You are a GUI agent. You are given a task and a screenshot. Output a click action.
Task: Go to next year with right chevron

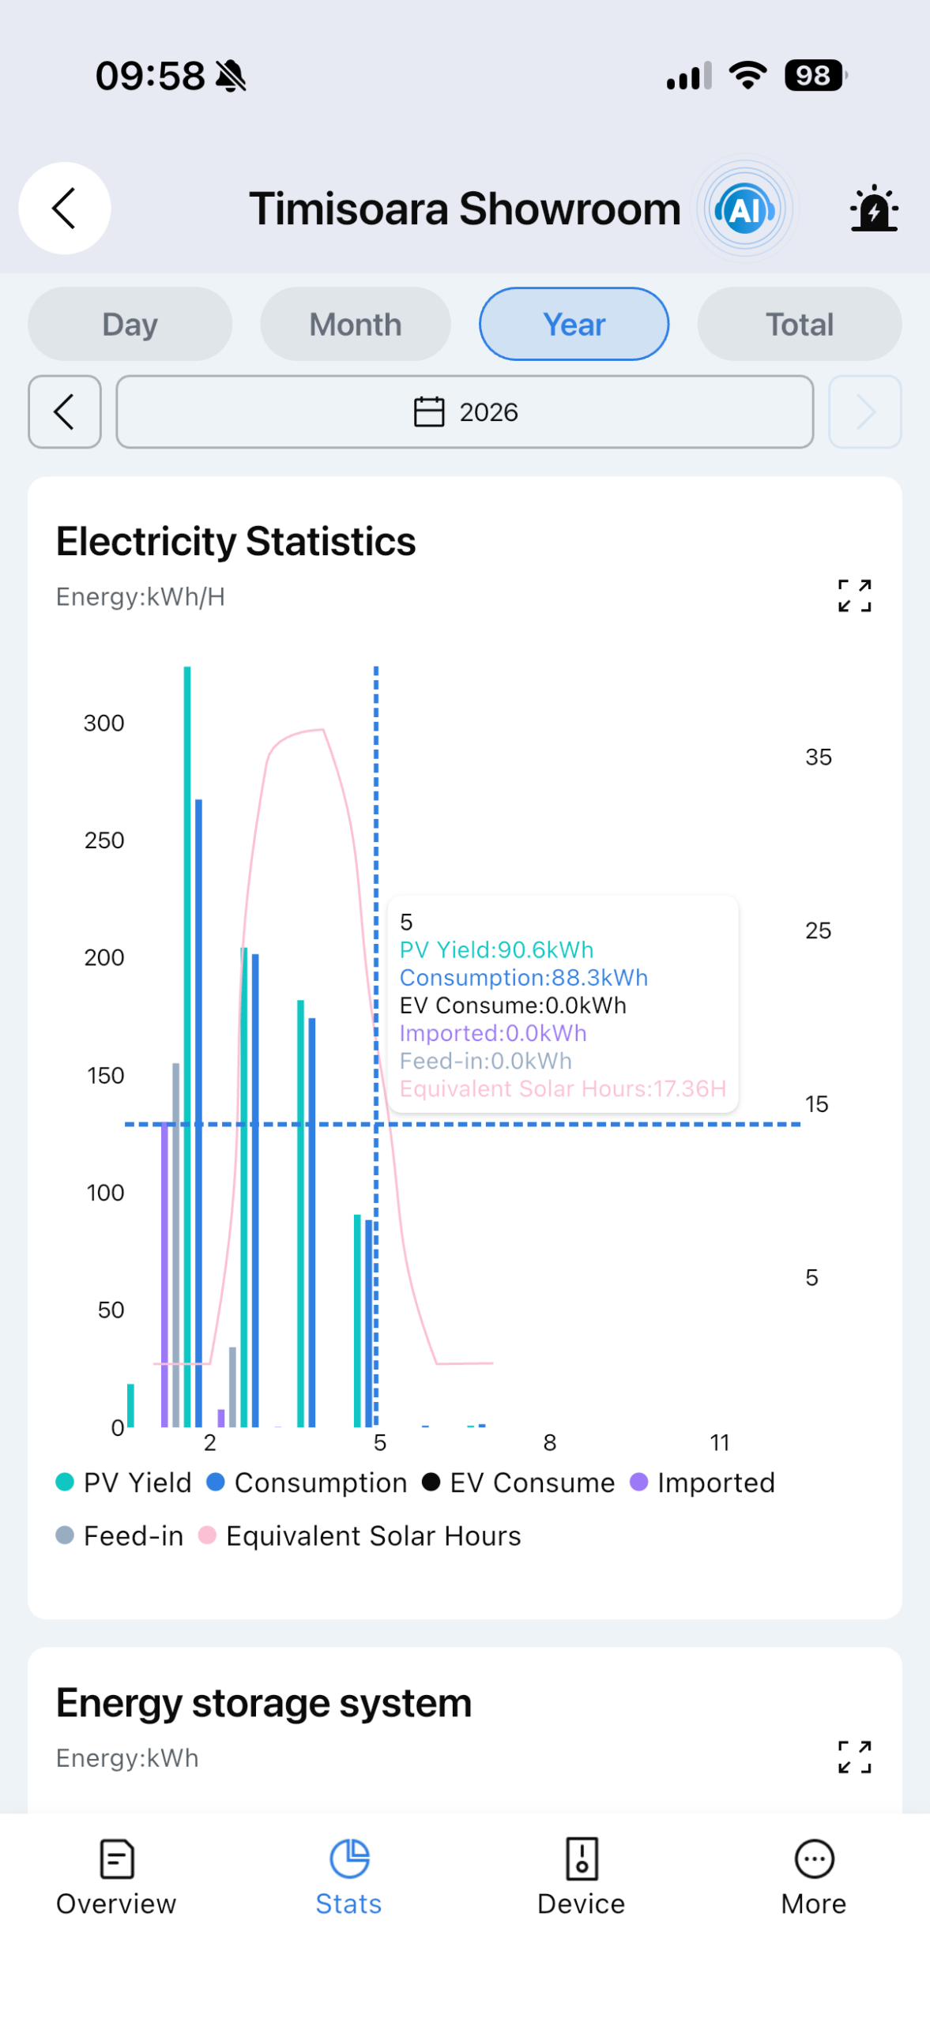point(864,412)
